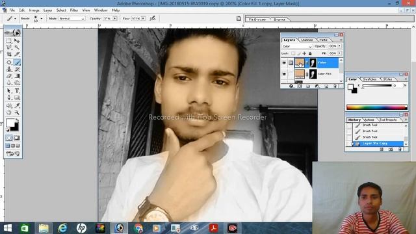
Task: Open Flow arrow in options bar
Action: [143, 19]
